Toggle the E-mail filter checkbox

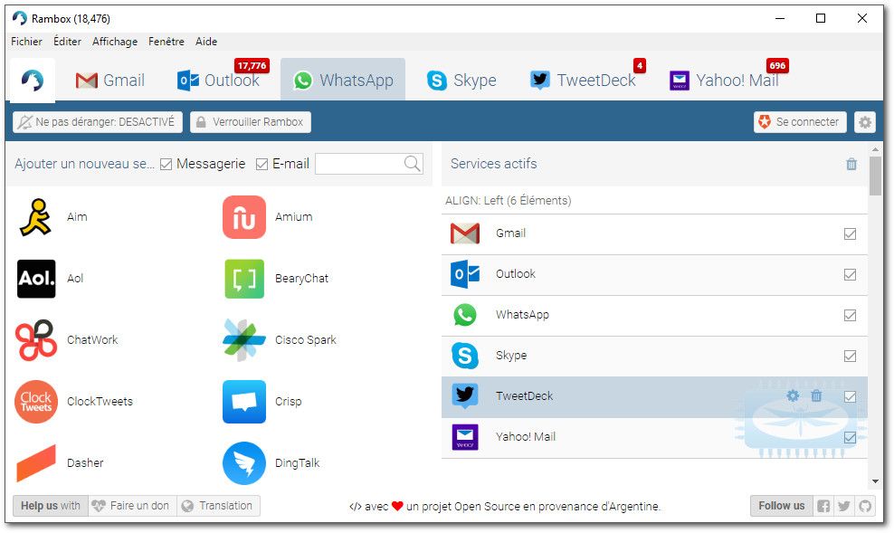click(262, 164)
